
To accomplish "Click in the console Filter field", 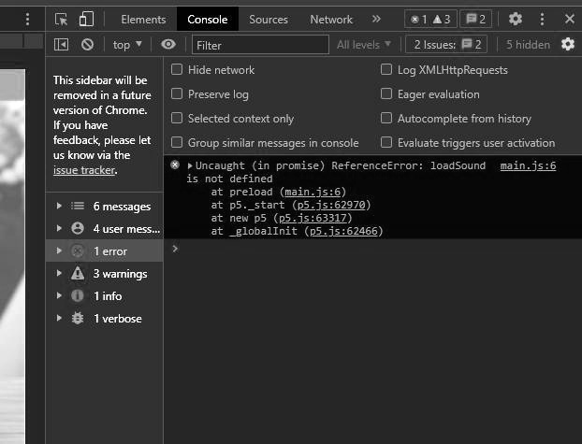I will [260, 45].
